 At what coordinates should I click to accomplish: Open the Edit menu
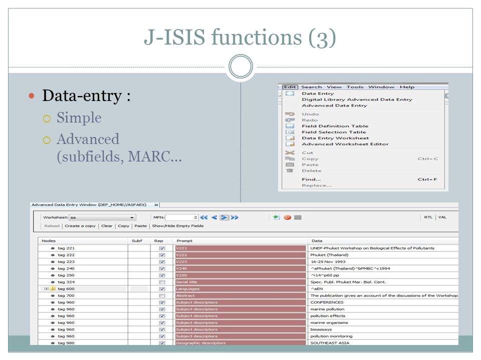coord(290,87)
